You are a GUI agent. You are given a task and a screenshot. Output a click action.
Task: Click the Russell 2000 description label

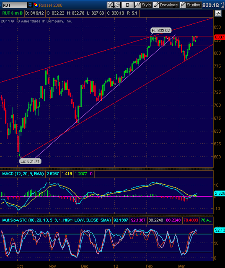click(51, 5)
